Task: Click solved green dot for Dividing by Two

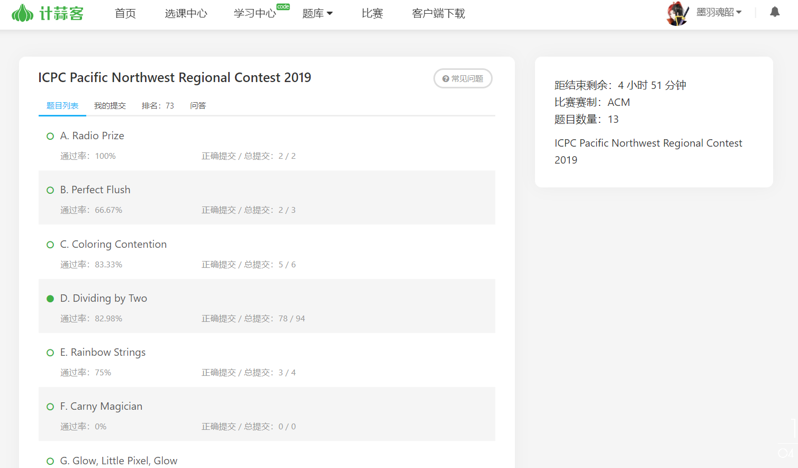Action: [x=50, y=299]
